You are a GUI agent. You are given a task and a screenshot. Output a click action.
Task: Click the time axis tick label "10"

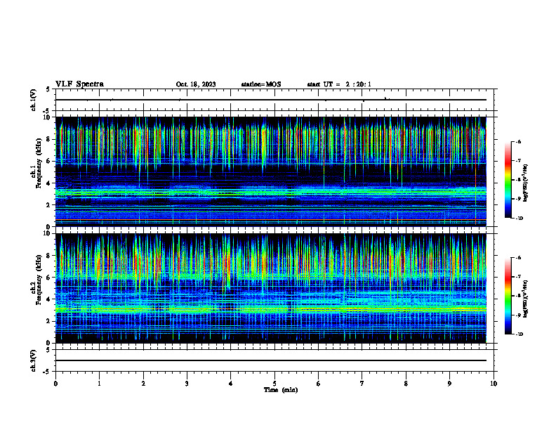(494, 384)
